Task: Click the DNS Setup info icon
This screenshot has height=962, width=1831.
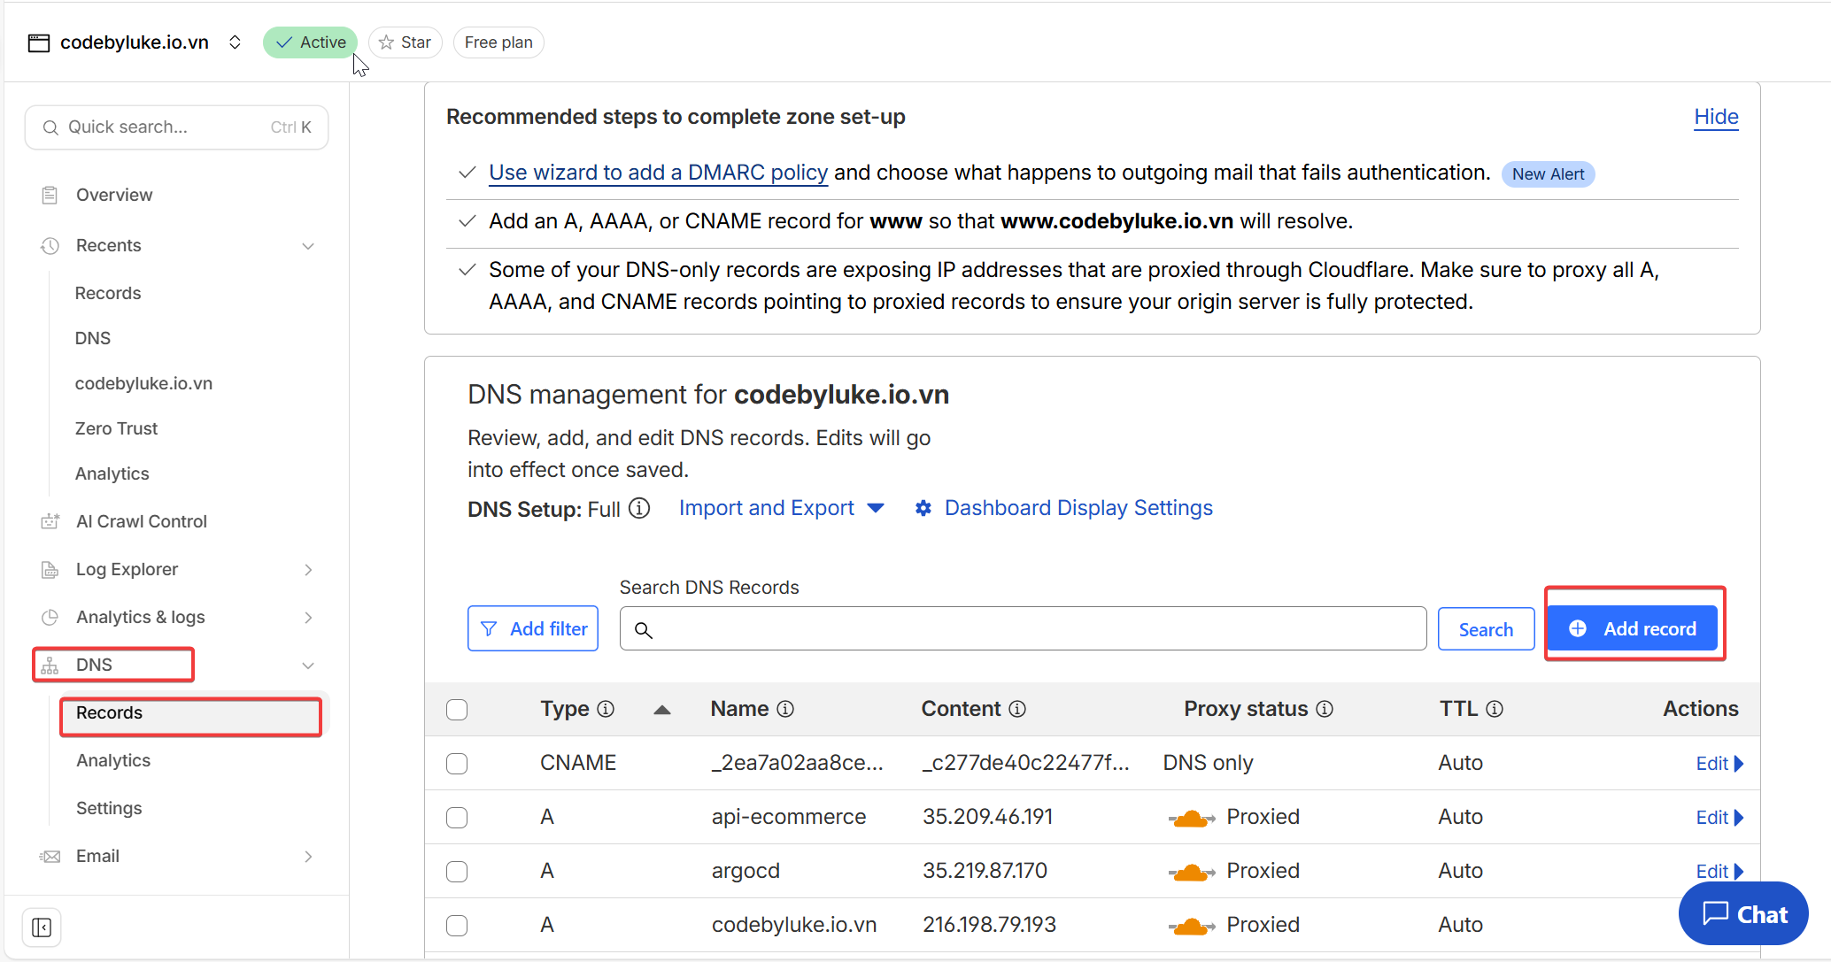Action: coord(639,509)
